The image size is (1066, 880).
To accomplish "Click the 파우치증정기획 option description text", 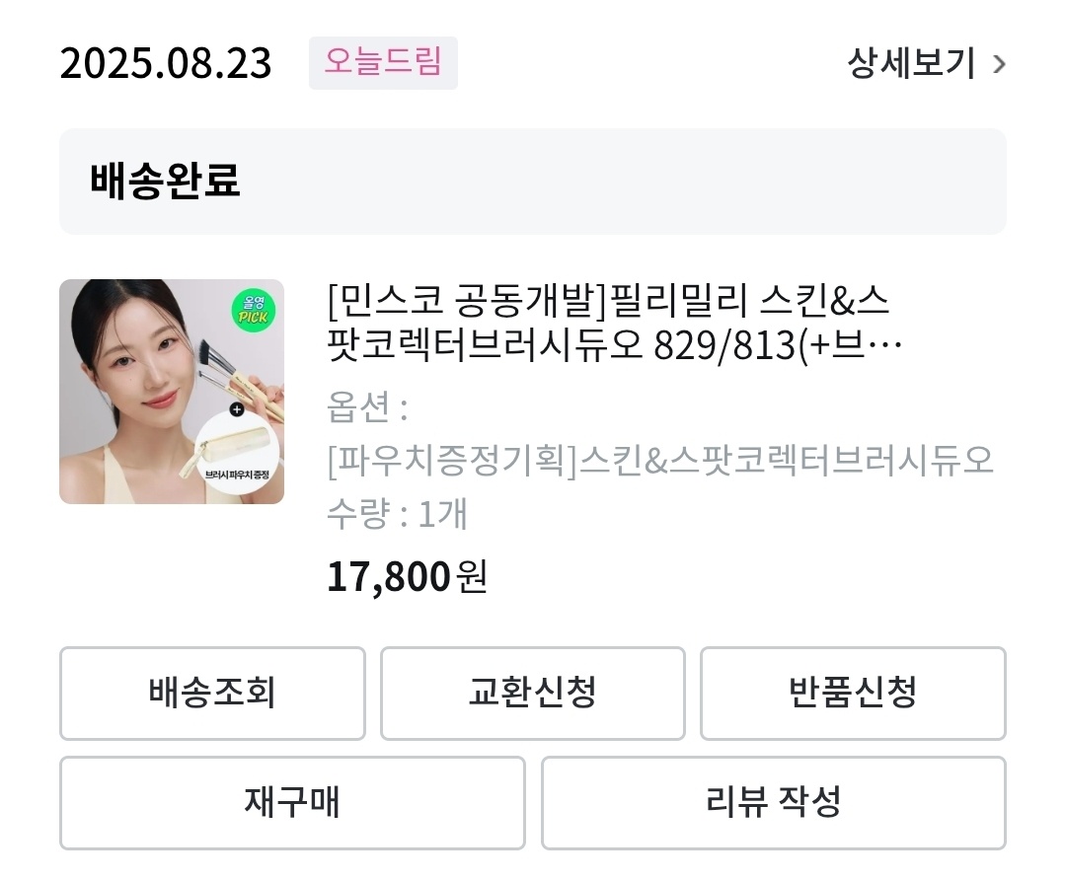I will 659,461.
